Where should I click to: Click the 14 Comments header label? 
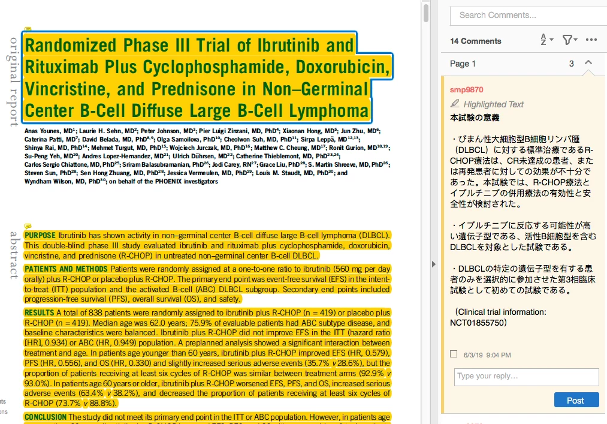[x=475, y=41]
